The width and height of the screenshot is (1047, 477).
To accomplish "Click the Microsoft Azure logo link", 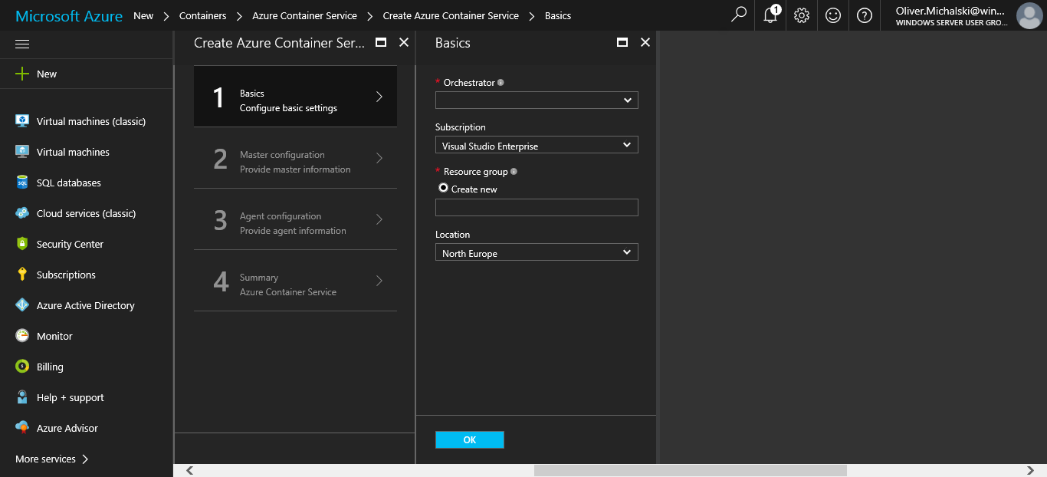I will pyautogui.click(x=69, y=15).
